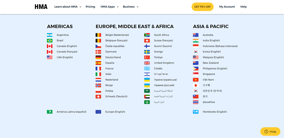Click the Taiwan flag icon
The image size is (284, 138).
tap(196, 96)
